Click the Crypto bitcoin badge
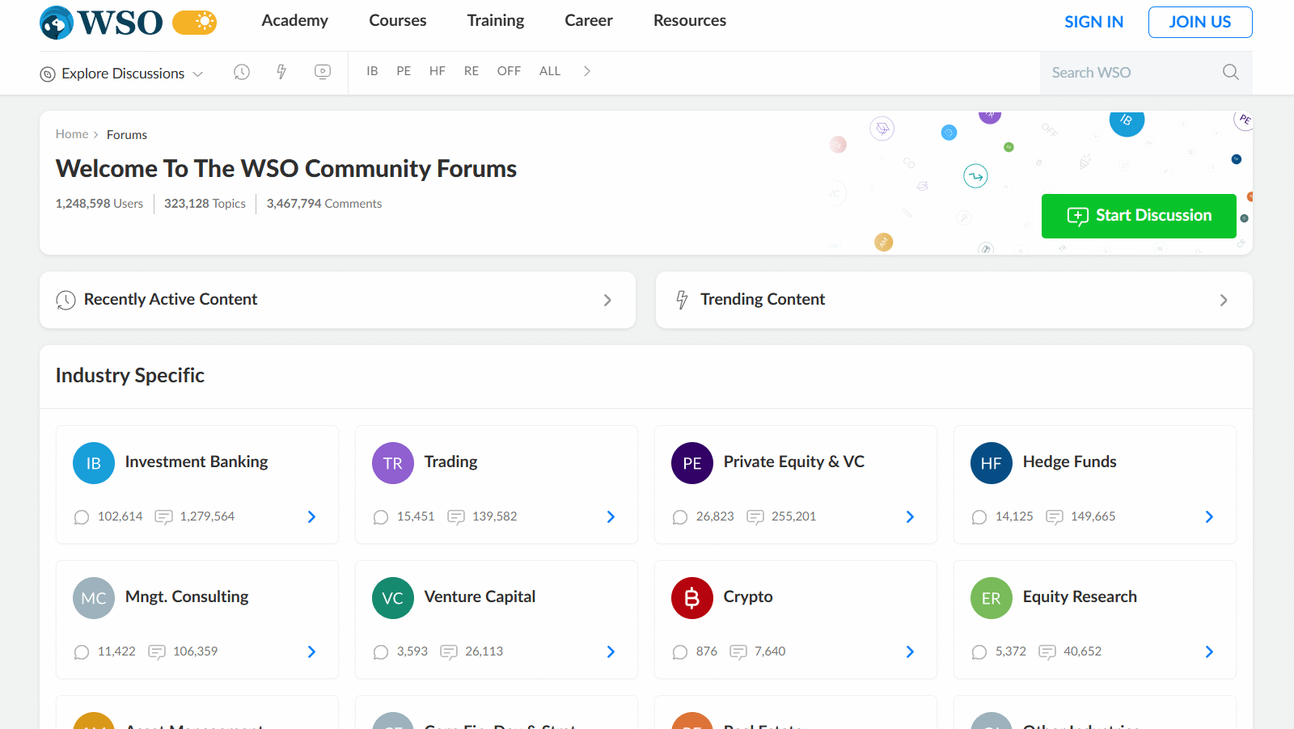 [x=692, y=598]
